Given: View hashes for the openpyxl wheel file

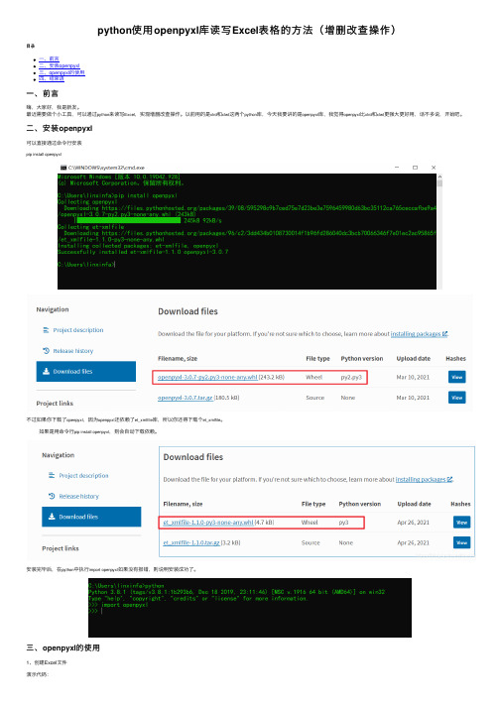Looking at the screenshot, I should click(456, 377).
